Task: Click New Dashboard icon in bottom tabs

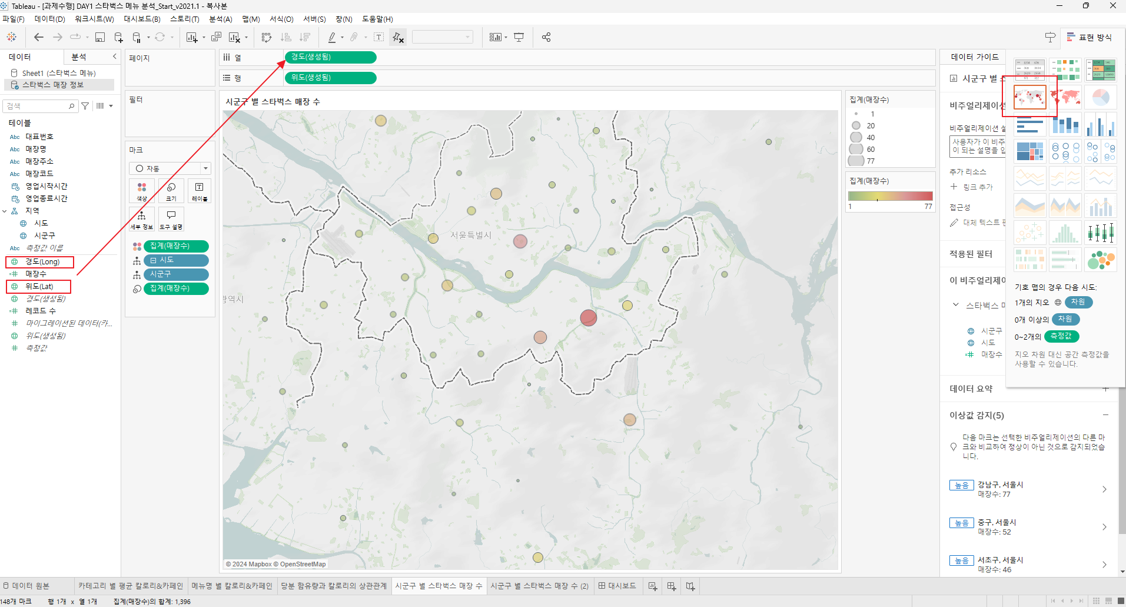Action: pyautogui.click(x=672, y=586)
